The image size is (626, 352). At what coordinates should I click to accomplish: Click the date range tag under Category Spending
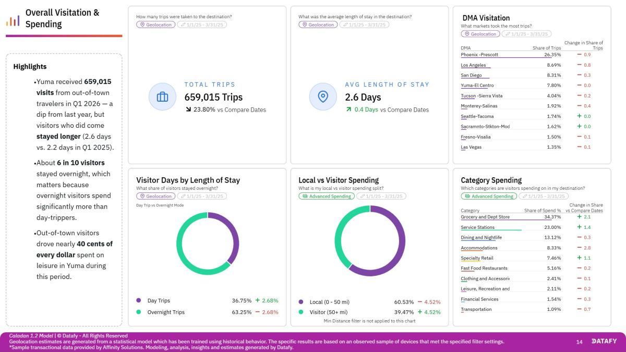543,196
